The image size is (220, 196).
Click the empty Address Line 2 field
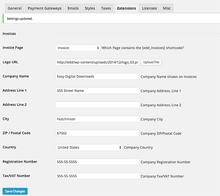97,105
